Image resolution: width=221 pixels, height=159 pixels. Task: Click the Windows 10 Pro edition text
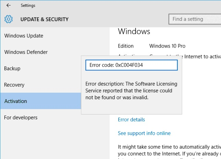click(x=168, y=46)
